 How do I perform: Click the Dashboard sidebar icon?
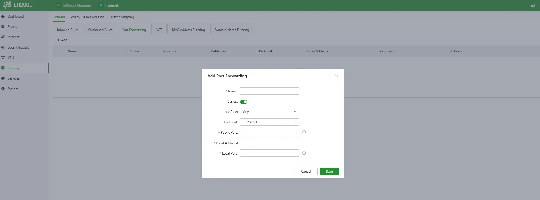click(3, 16)
